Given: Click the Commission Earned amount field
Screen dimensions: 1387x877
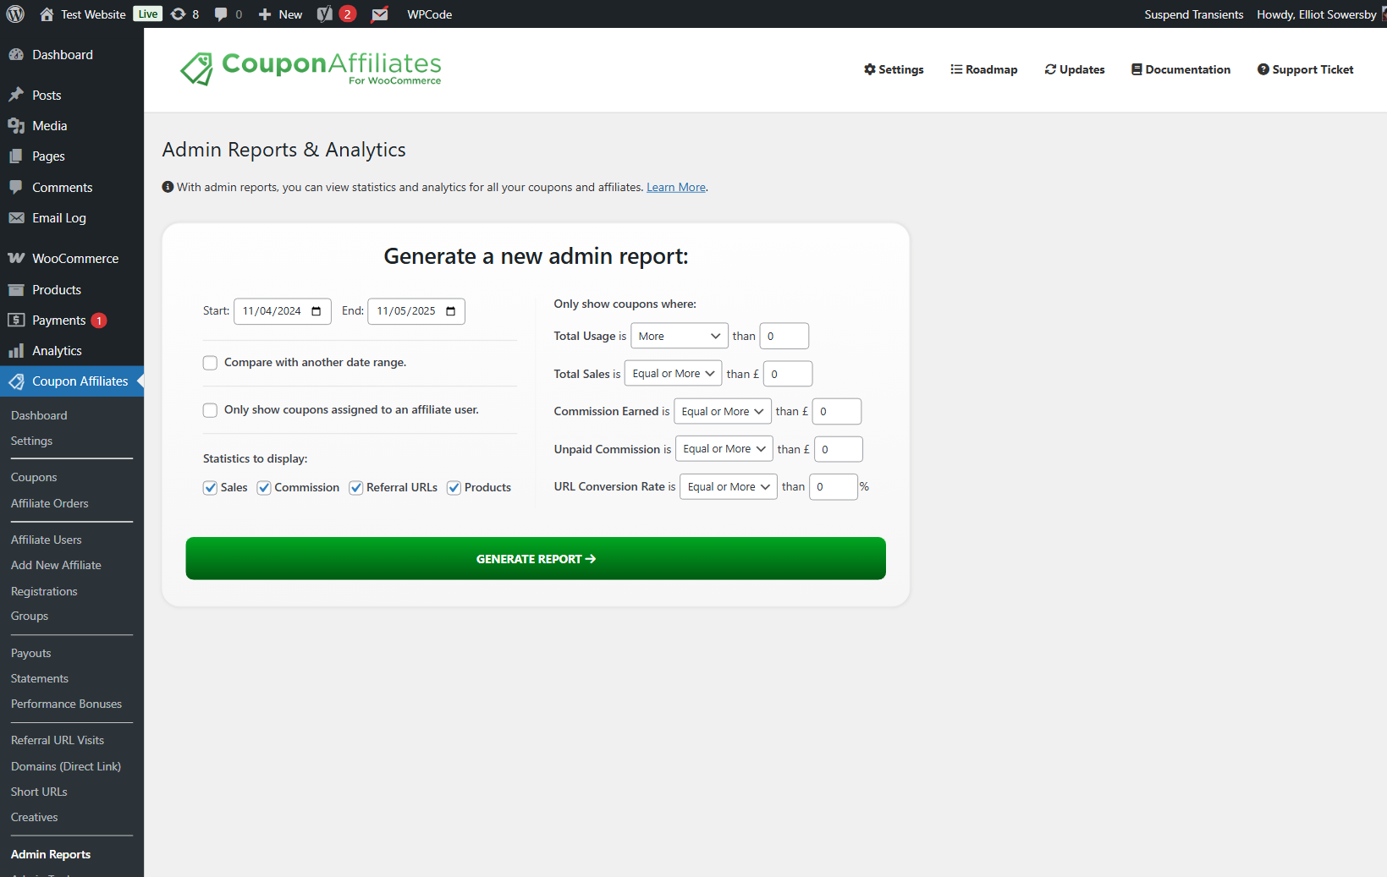Looking at the screenshot, I should click(x=837, y=411).
